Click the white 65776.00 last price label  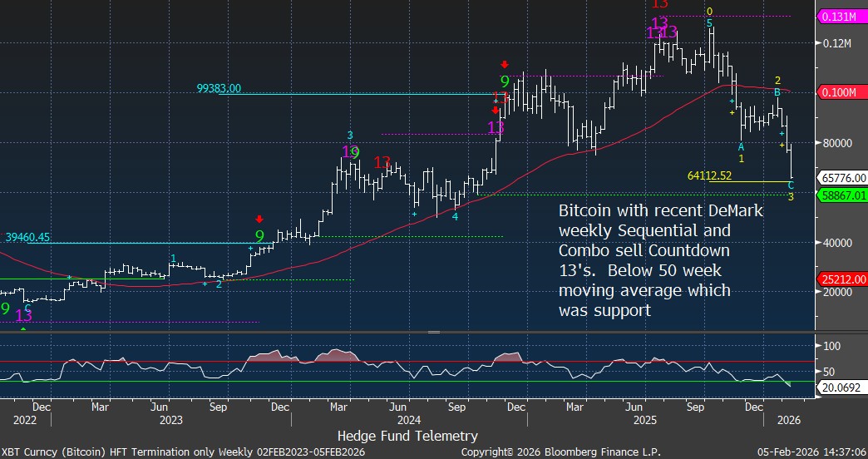click(843, 178)
